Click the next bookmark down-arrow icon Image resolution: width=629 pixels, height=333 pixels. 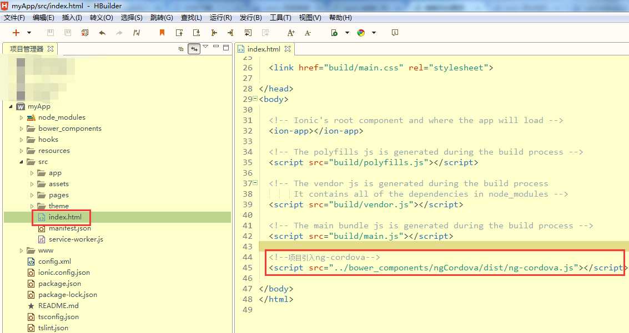click(197, 33)
